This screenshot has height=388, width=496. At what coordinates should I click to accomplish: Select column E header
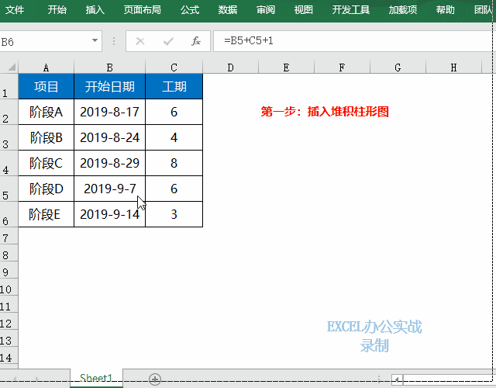point(286,68)
